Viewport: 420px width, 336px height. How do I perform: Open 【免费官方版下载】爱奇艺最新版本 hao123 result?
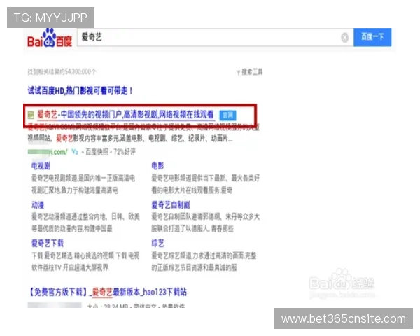[x=107, y=292]
